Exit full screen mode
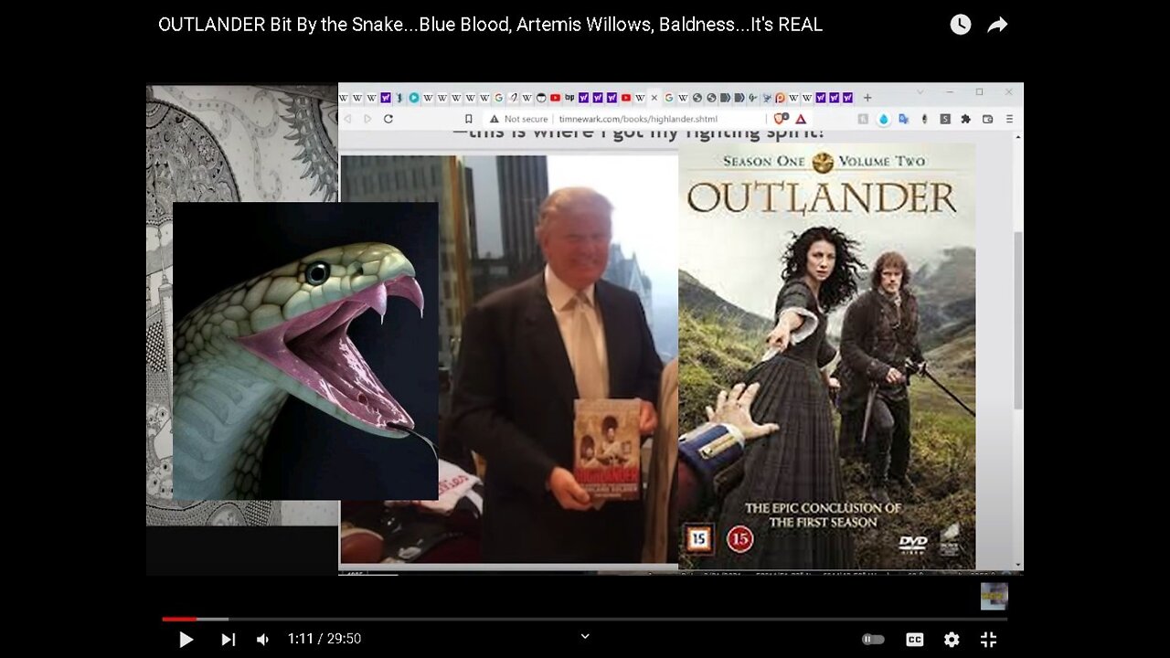 coord(988,640)
